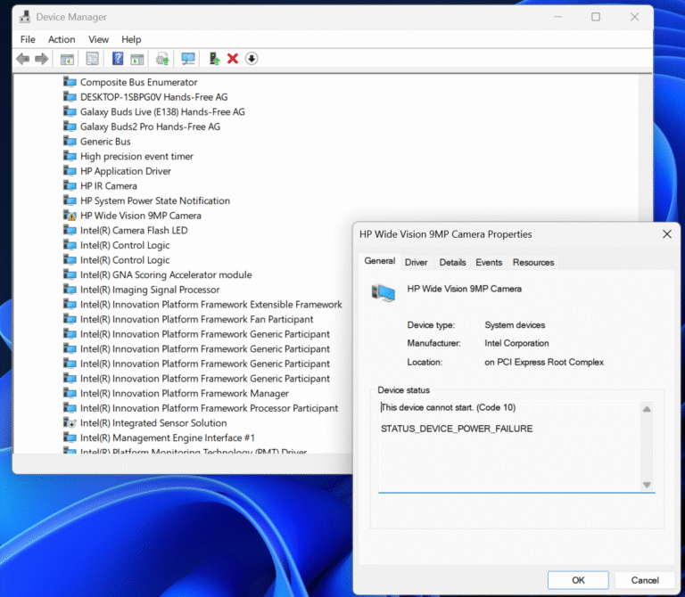
Task: Switch to the Details tab
Action: 452,262
